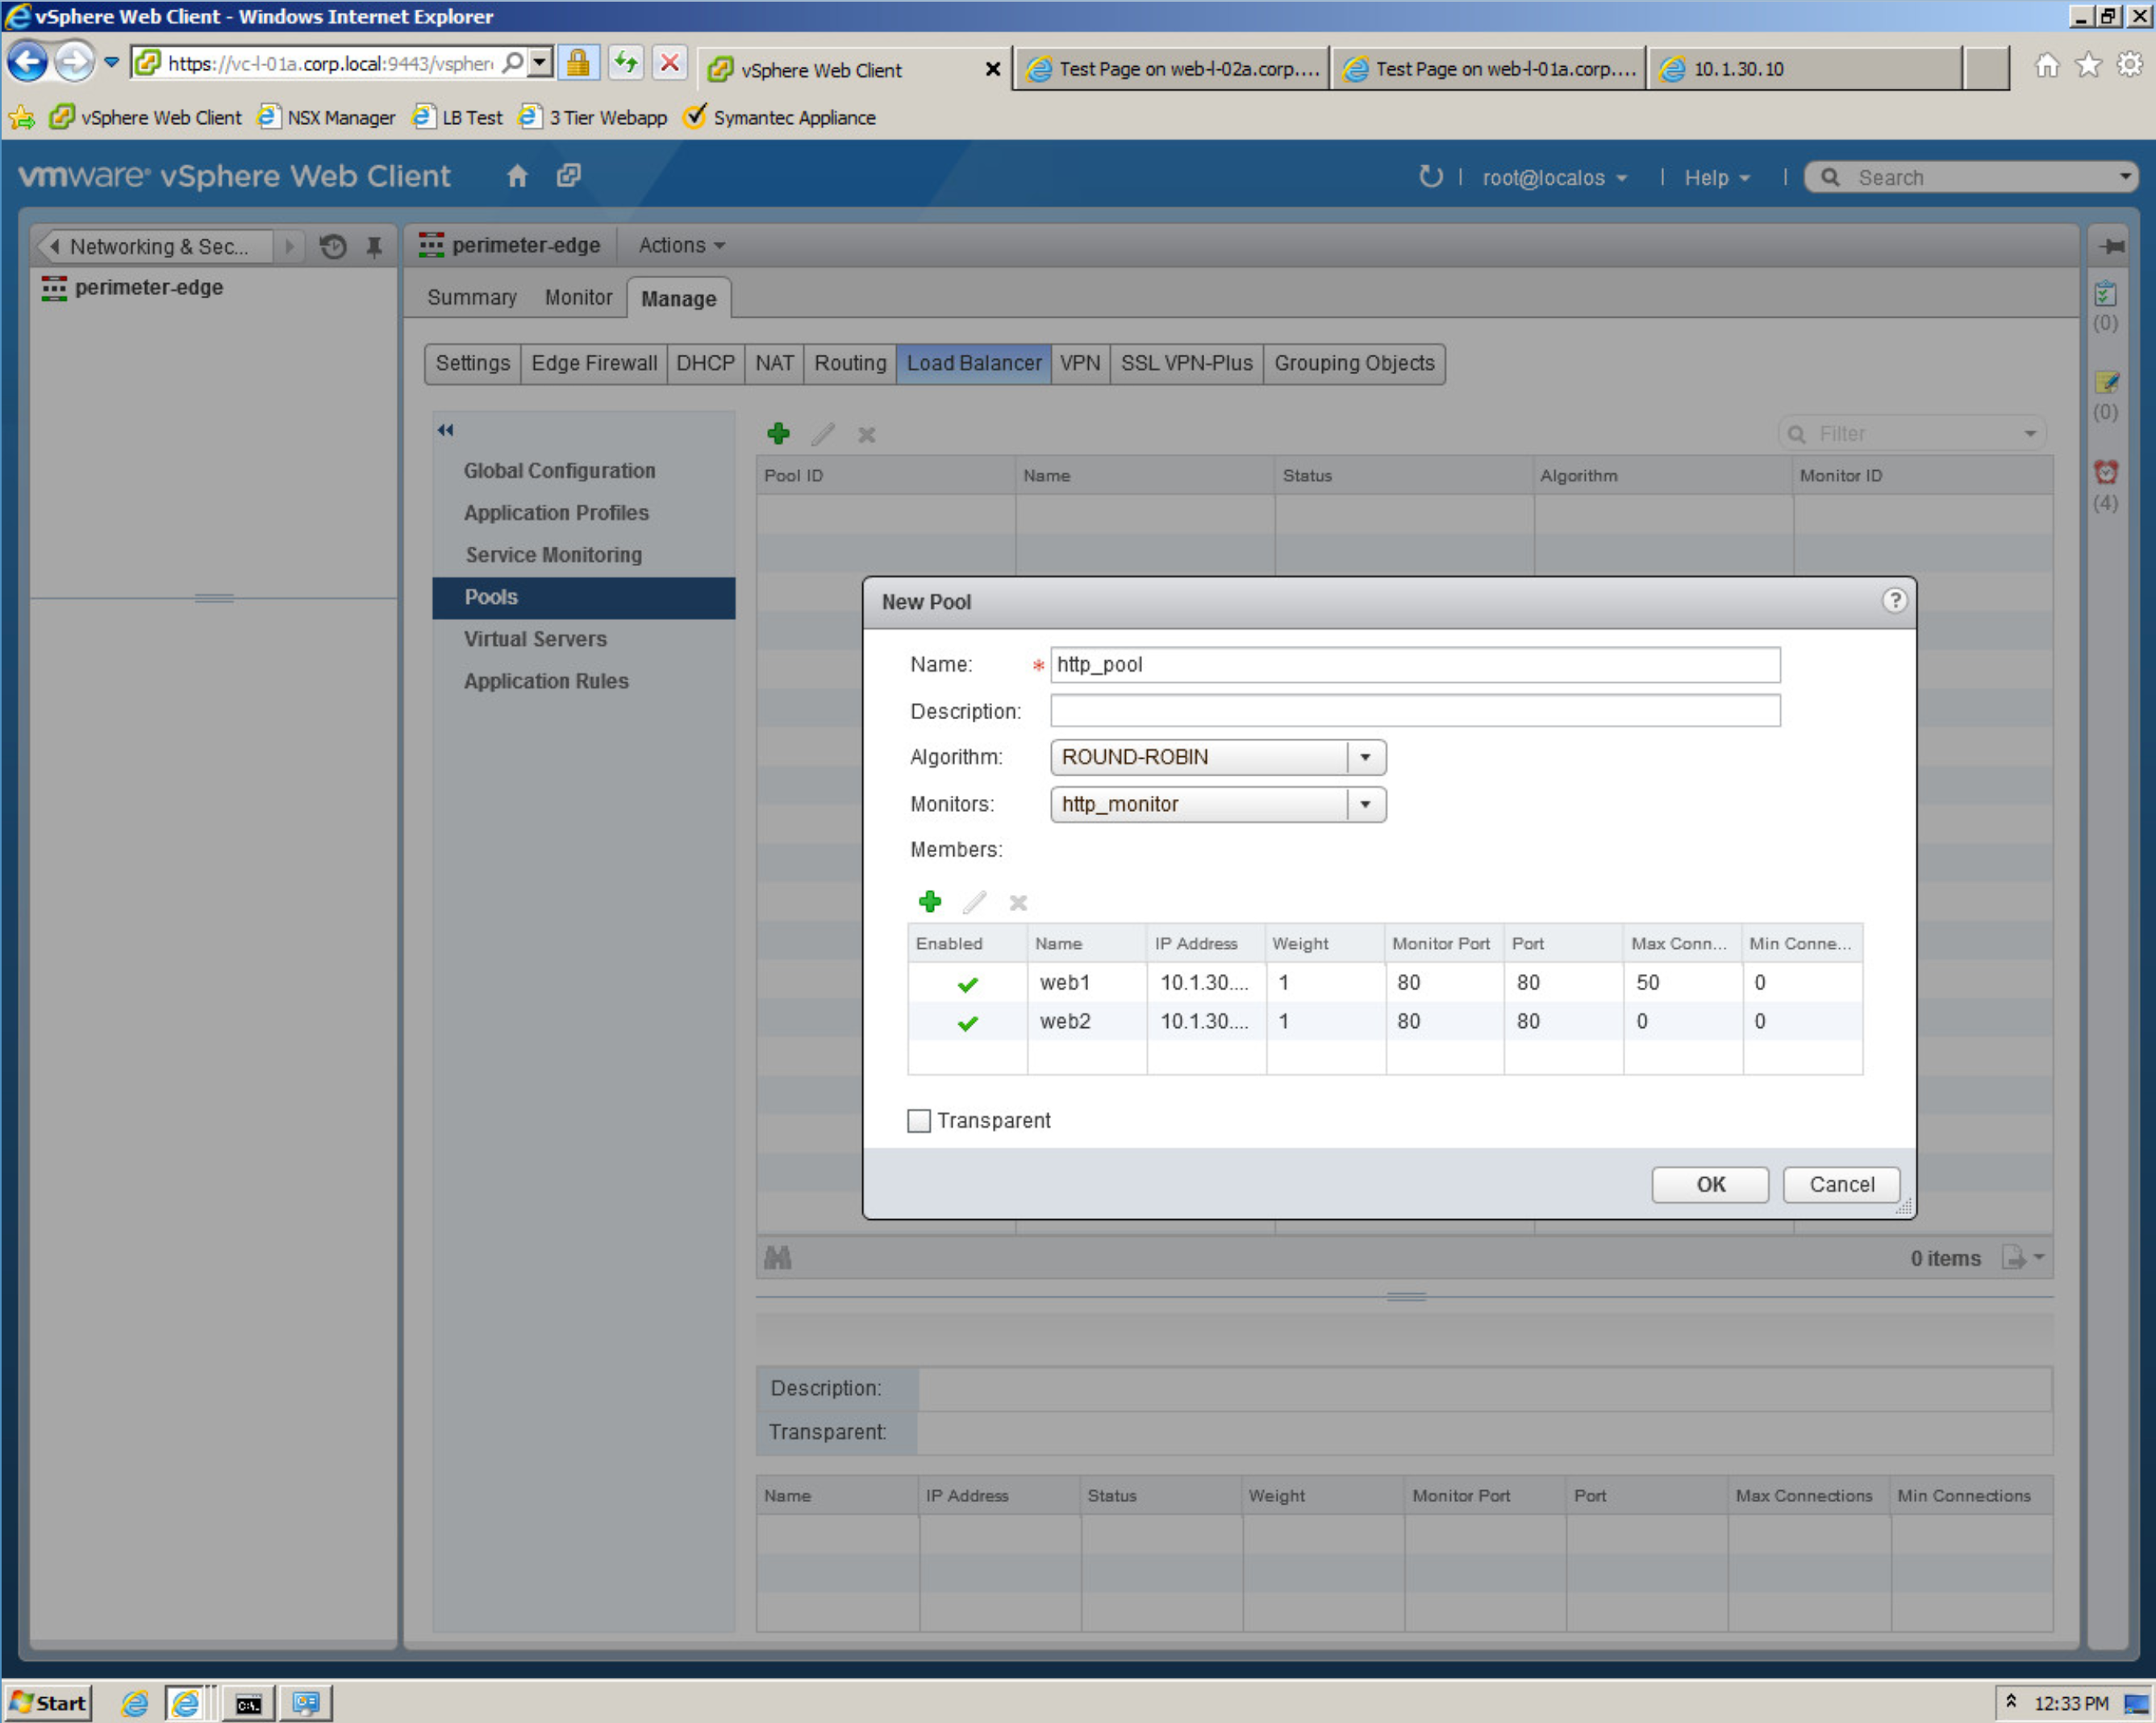2156x1723 pixels.
Task: Collapse the load balancer side menu
Action: point(445,431)
